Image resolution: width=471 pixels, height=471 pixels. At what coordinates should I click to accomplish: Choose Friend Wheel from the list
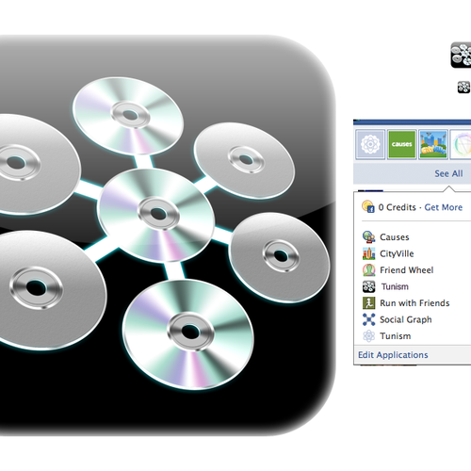[x=406, y=270]
